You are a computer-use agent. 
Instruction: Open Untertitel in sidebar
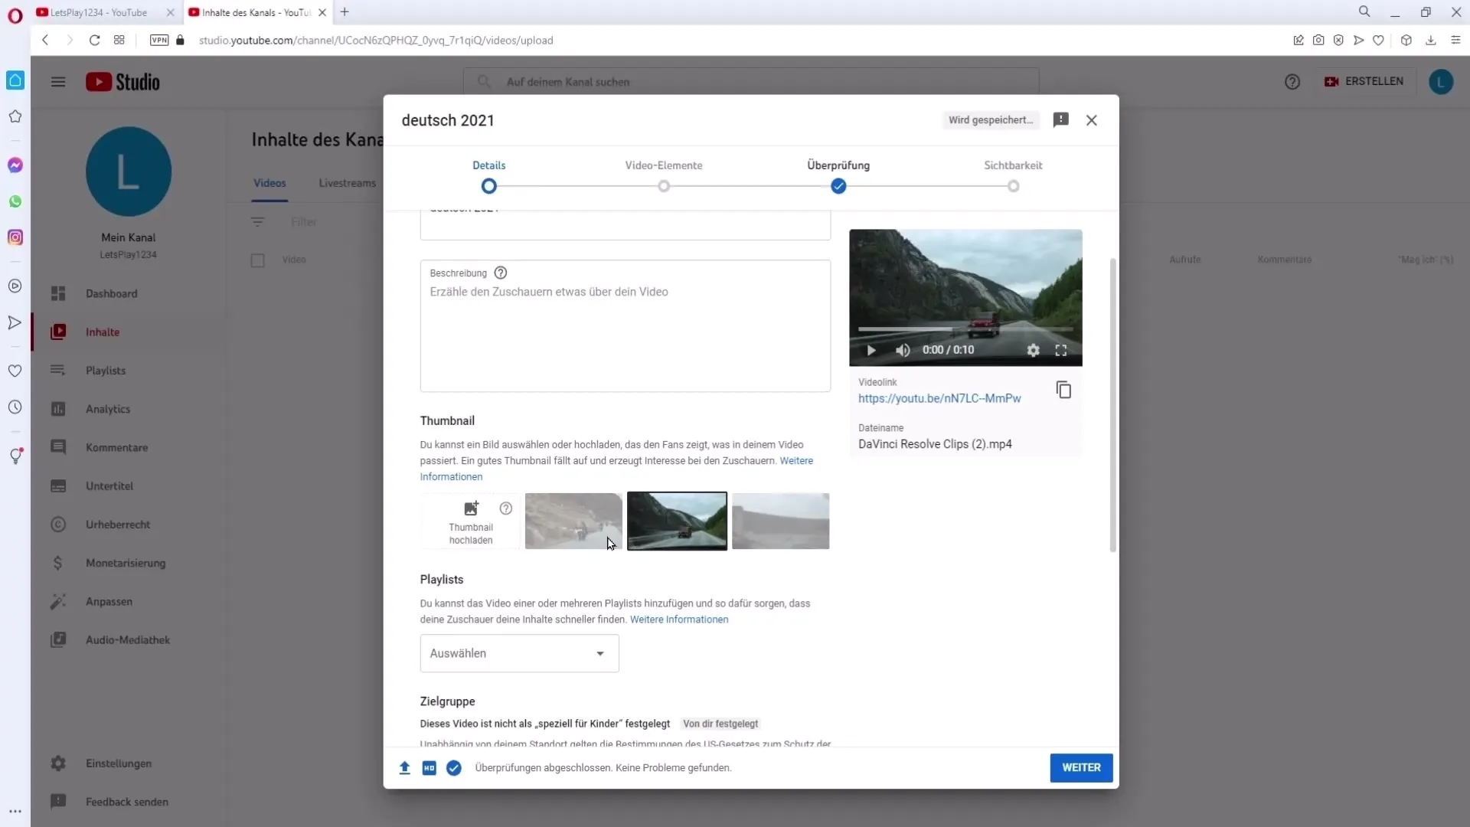[129, 485]
